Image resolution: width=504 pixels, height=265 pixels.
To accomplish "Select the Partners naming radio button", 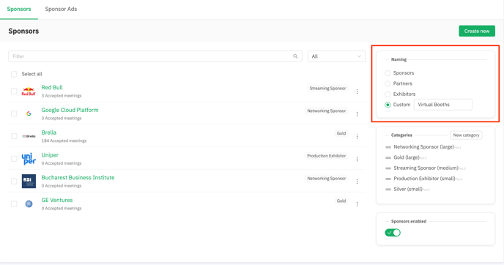I will point(388,84).
